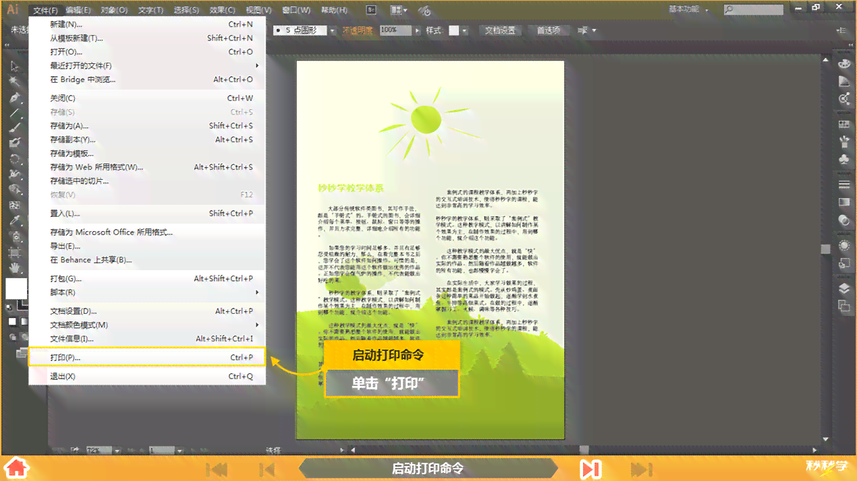
Task: Open the Artboards panel icon
Action: [x=844, y=306]
